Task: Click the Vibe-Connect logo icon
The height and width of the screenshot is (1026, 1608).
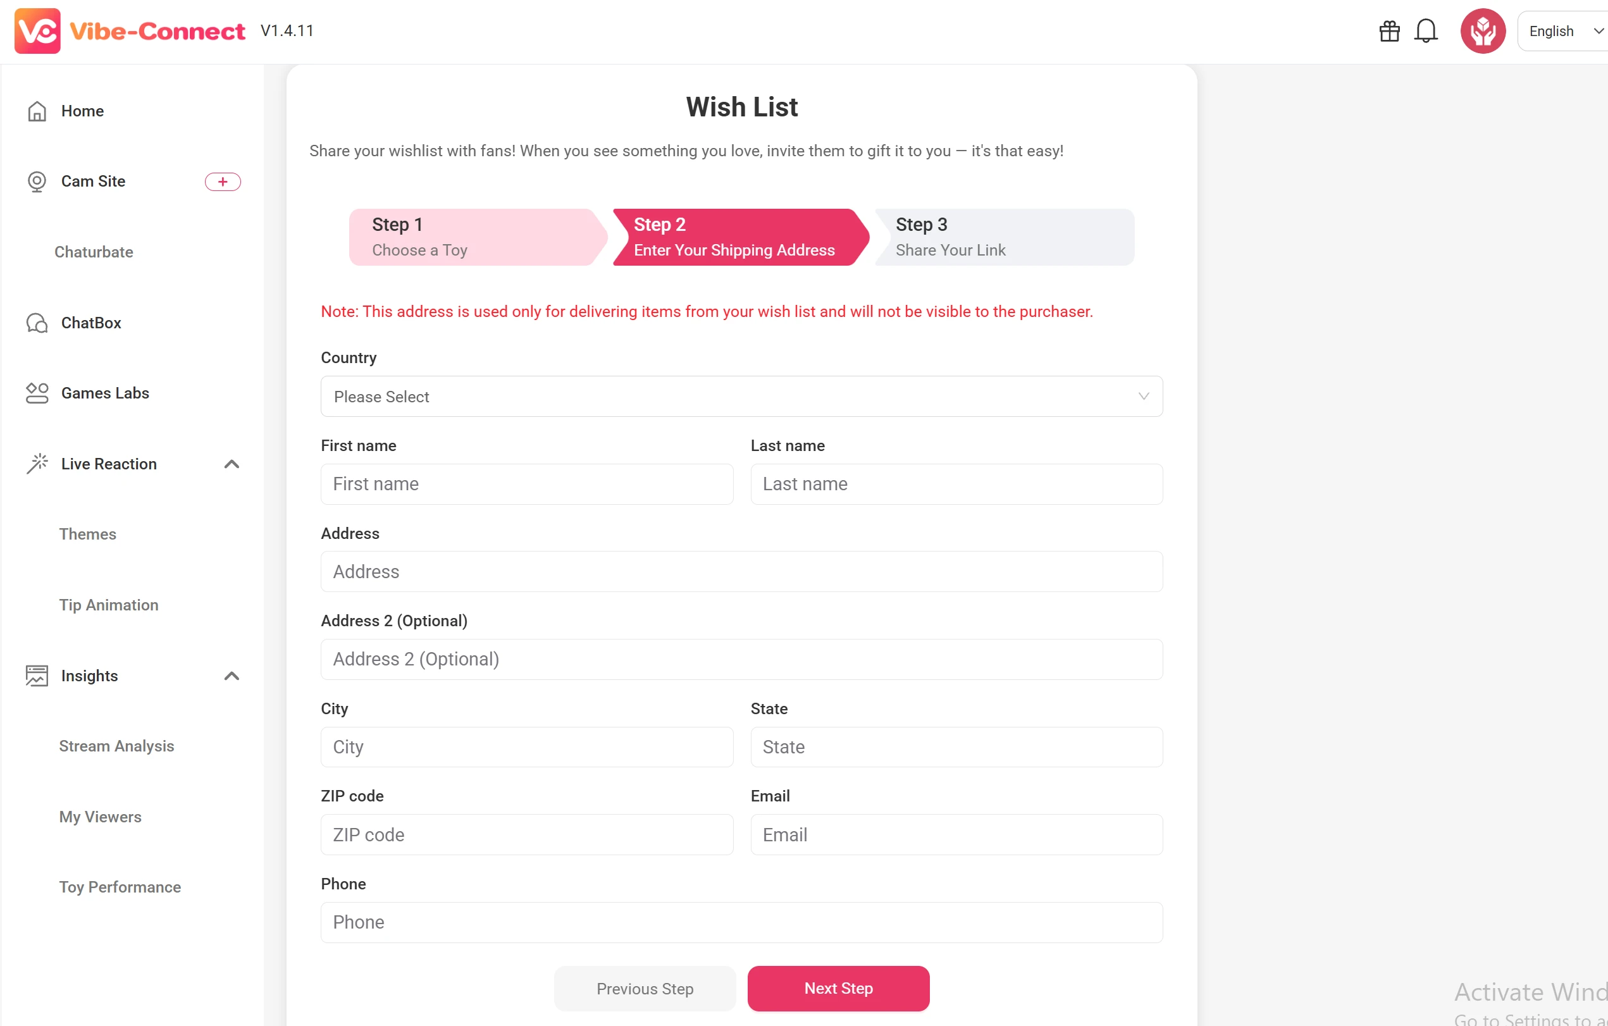Action: click(37, 31)
